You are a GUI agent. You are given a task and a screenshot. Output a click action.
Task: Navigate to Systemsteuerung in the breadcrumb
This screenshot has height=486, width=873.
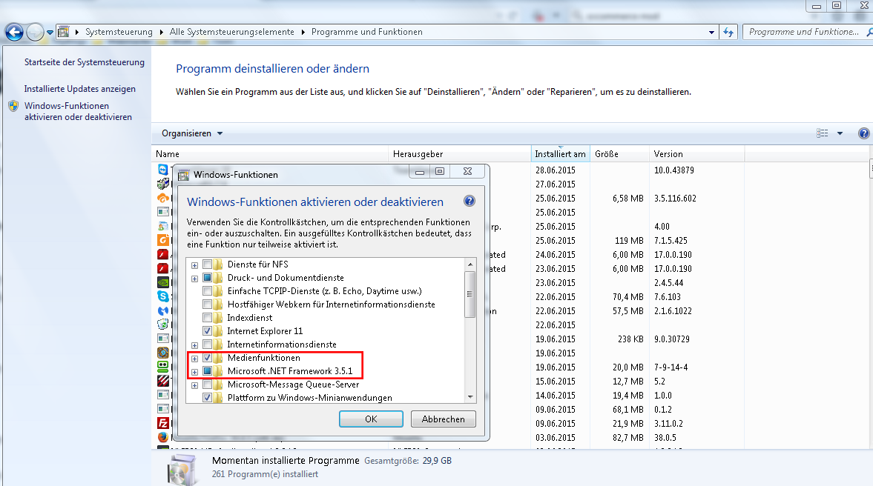click(119, 33)
